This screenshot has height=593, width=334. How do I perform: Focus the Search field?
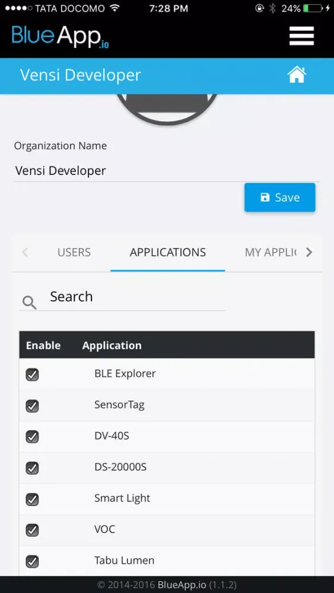pyautogui.click(x=137, y=297)
